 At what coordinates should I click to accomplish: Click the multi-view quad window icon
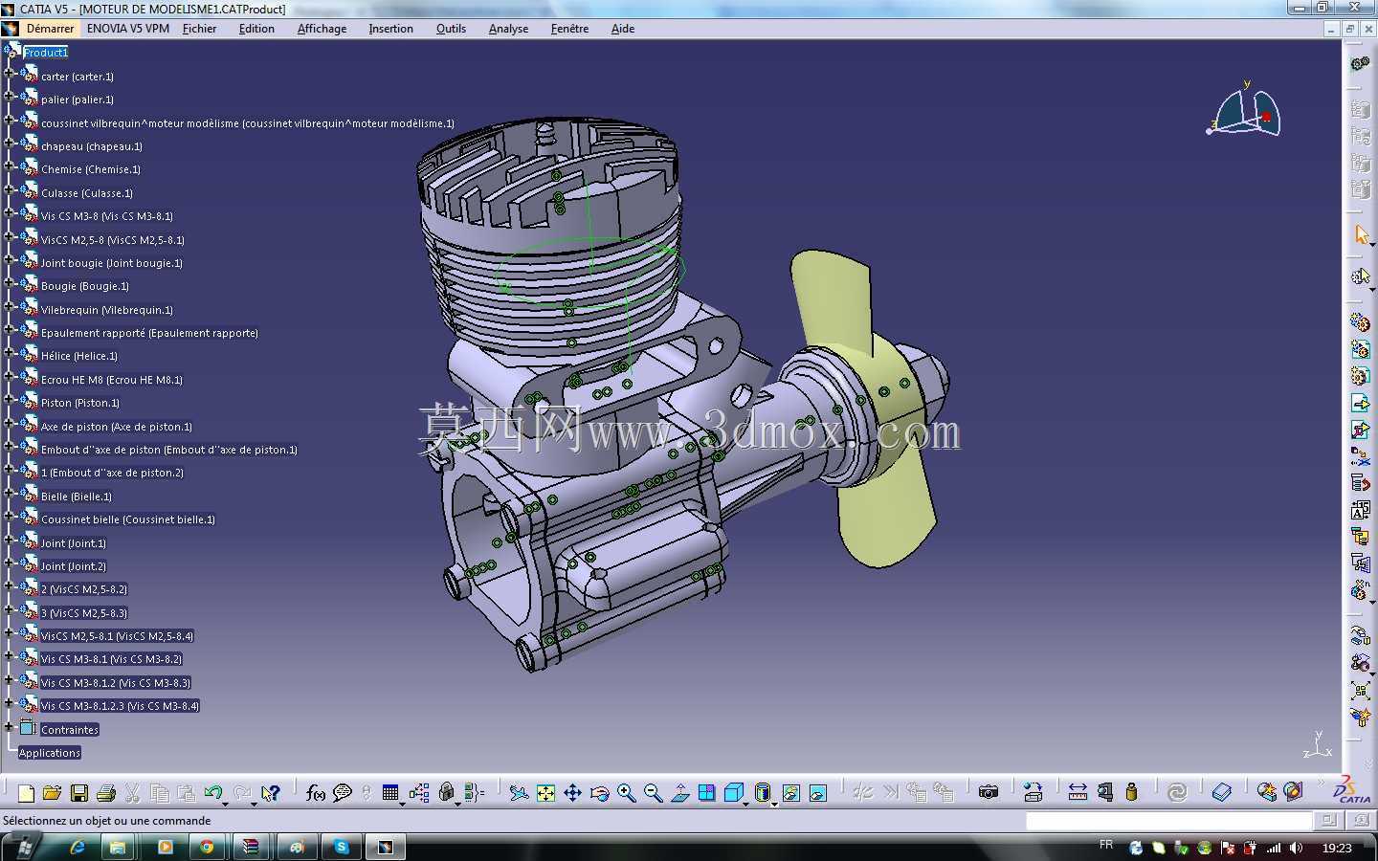pos(706,793)
